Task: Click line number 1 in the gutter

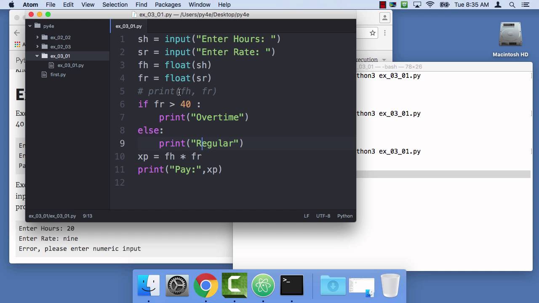Action: pyautogui.click(x=122, y=39)
